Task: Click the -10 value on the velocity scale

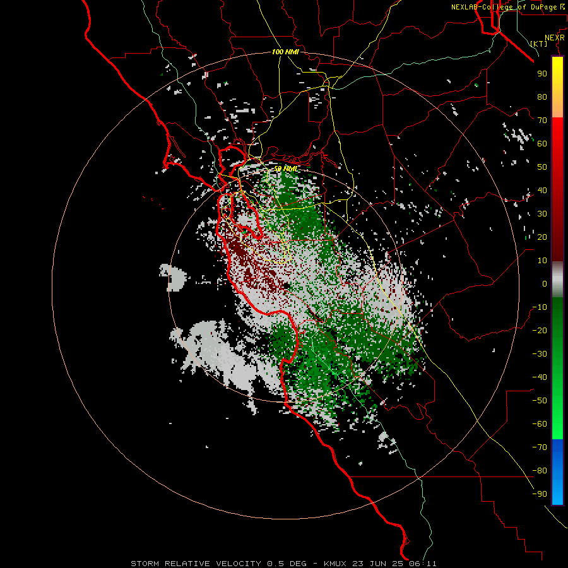Action: click(540, 307)
